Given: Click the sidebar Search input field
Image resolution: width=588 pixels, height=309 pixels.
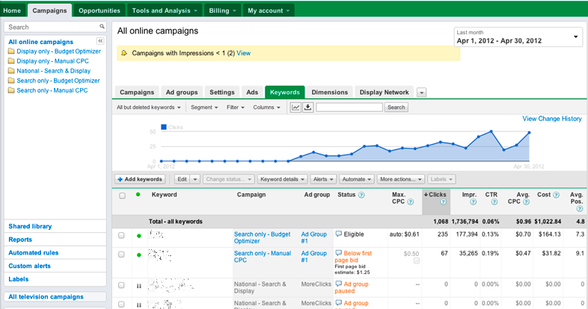Looking at the screenshot, I should tap(52, 27).
